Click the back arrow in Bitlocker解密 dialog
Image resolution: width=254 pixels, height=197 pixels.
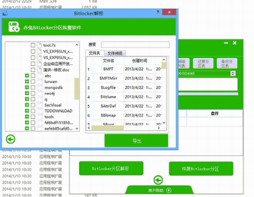[10, 139]
